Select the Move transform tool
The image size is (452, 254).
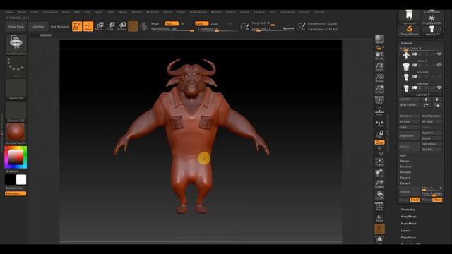[99, 26]
